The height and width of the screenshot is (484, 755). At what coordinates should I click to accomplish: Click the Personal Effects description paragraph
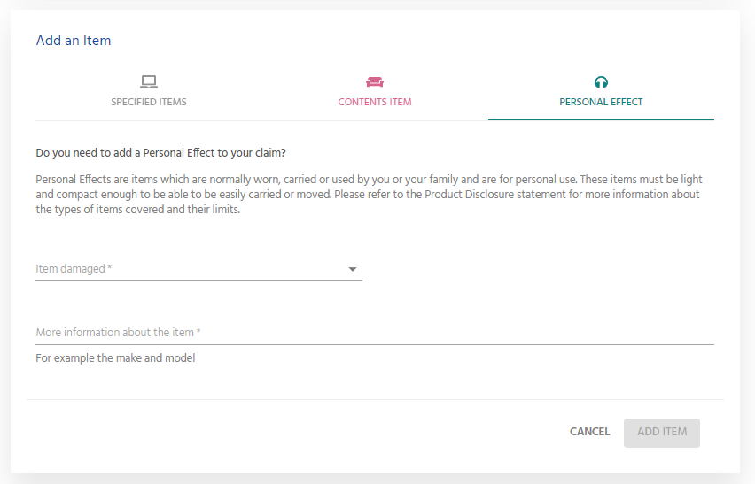(370, 194)
